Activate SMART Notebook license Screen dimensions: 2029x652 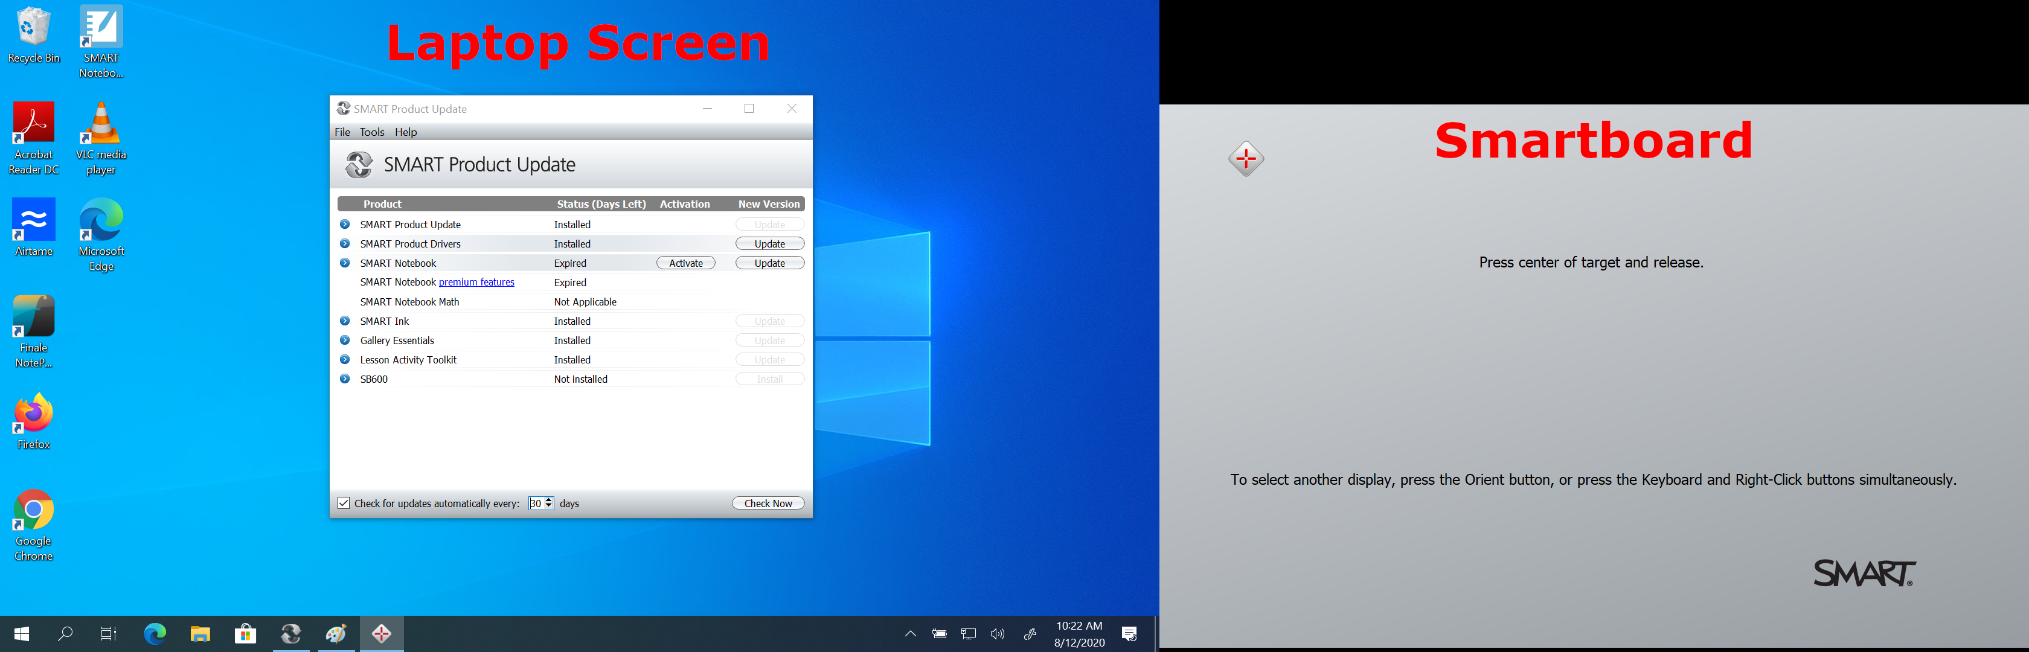click(685, 263)
